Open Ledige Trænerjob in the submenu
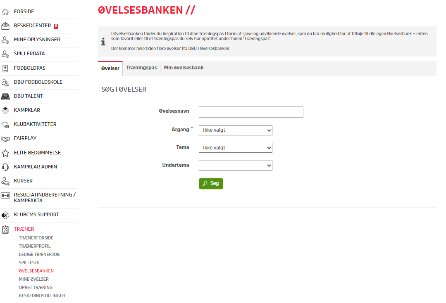This screenshot has width=446, height=303. [x=39, y=254]
